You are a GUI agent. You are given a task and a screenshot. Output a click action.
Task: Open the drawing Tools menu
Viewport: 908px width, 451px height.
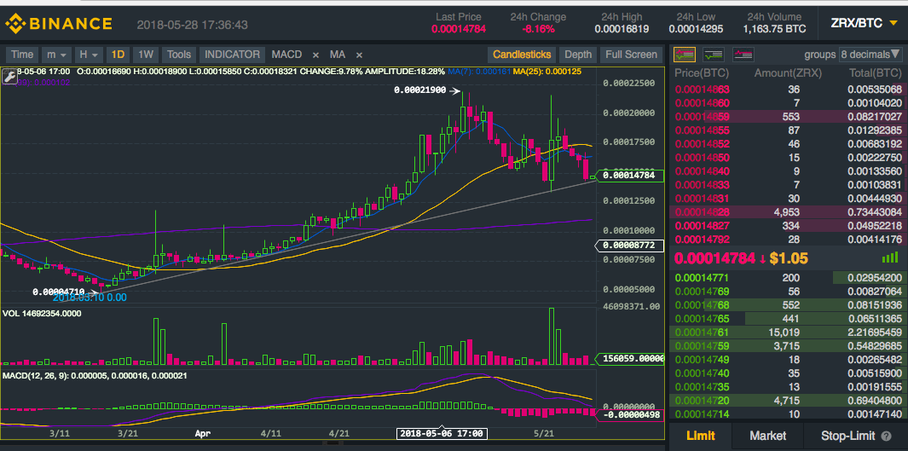click(179, 55)
